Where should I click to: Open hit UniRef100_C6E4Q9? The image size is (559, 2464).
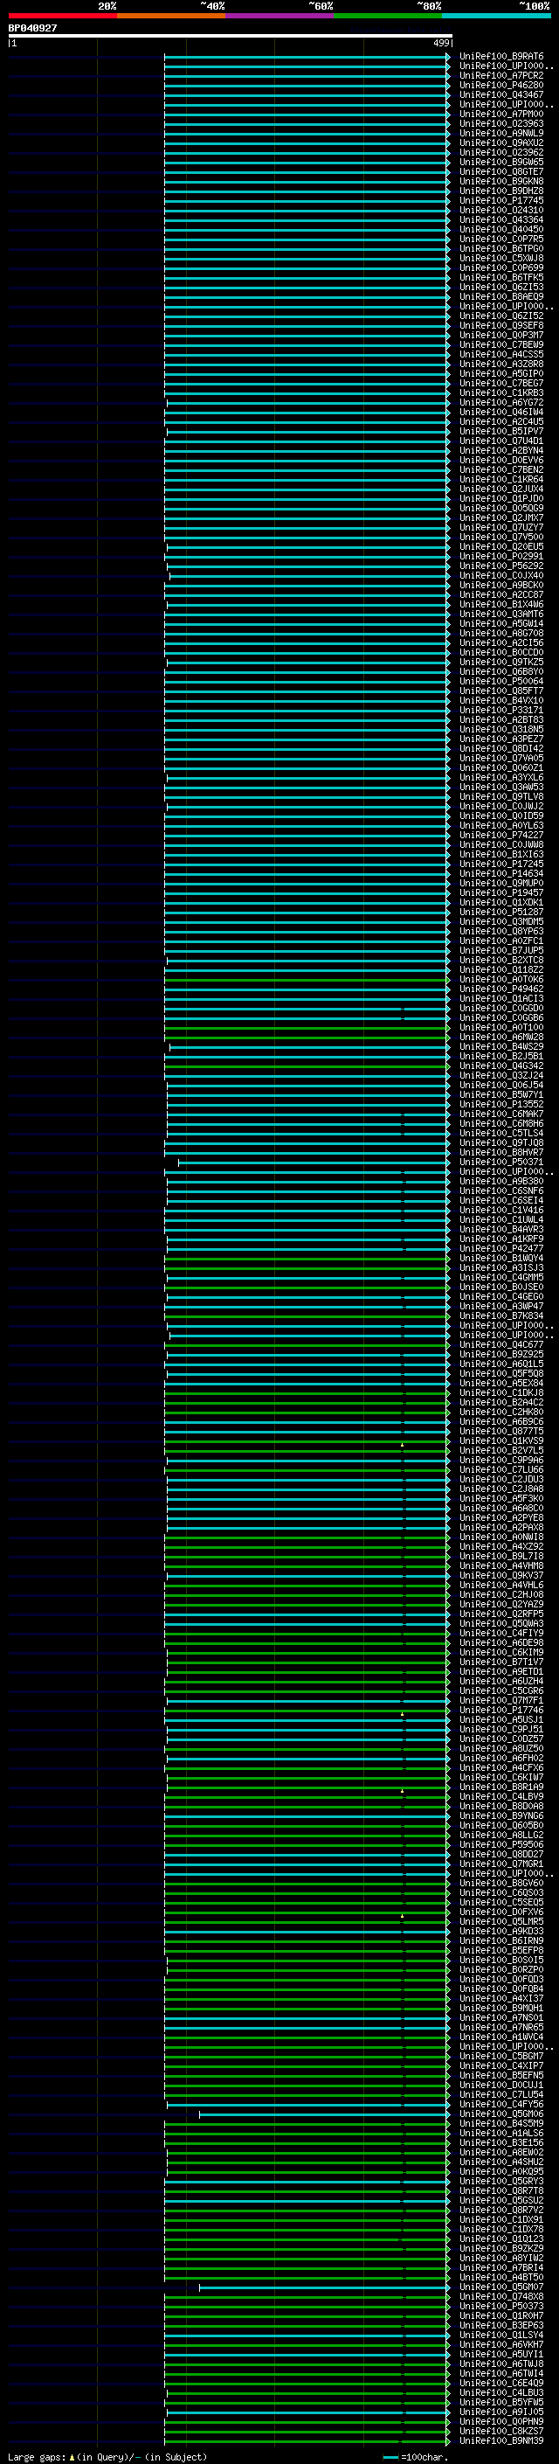(x=500, y=2384)
